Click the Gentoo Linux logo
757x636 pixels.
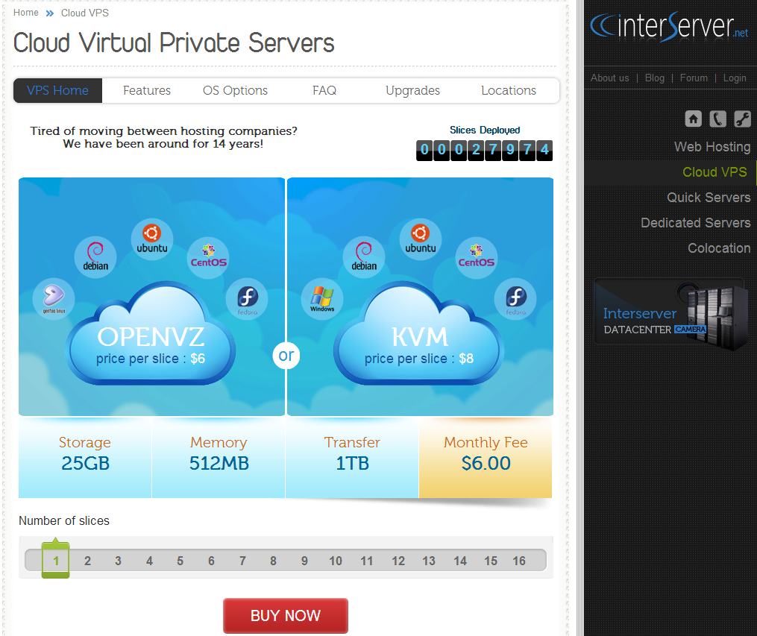[x=54, y=299]
